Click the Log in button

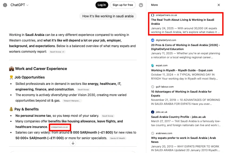102,5
